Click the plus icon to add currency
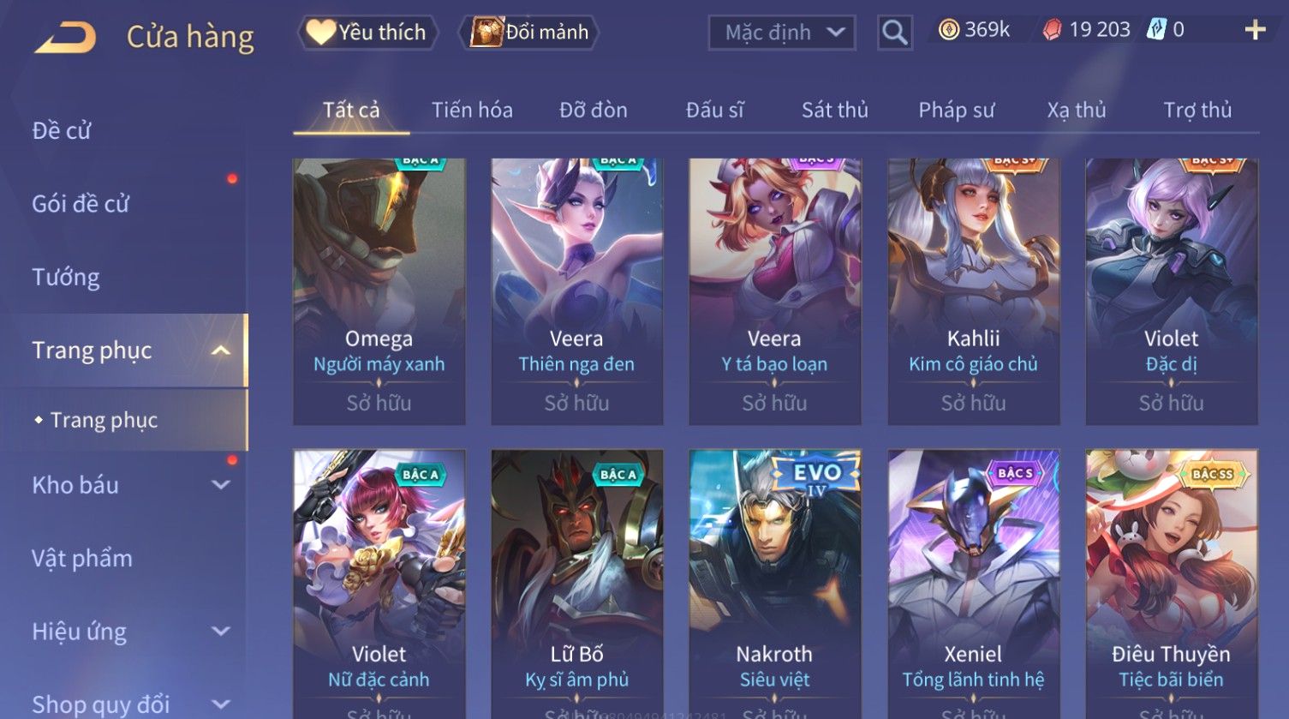Image resolution: width=1289 pixels, height=719 pixels. pos(1255,31)
